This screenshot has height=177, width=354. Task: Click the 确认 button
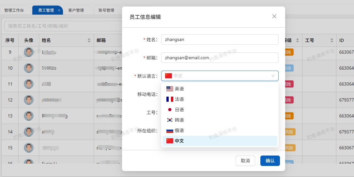pos(270,161)
